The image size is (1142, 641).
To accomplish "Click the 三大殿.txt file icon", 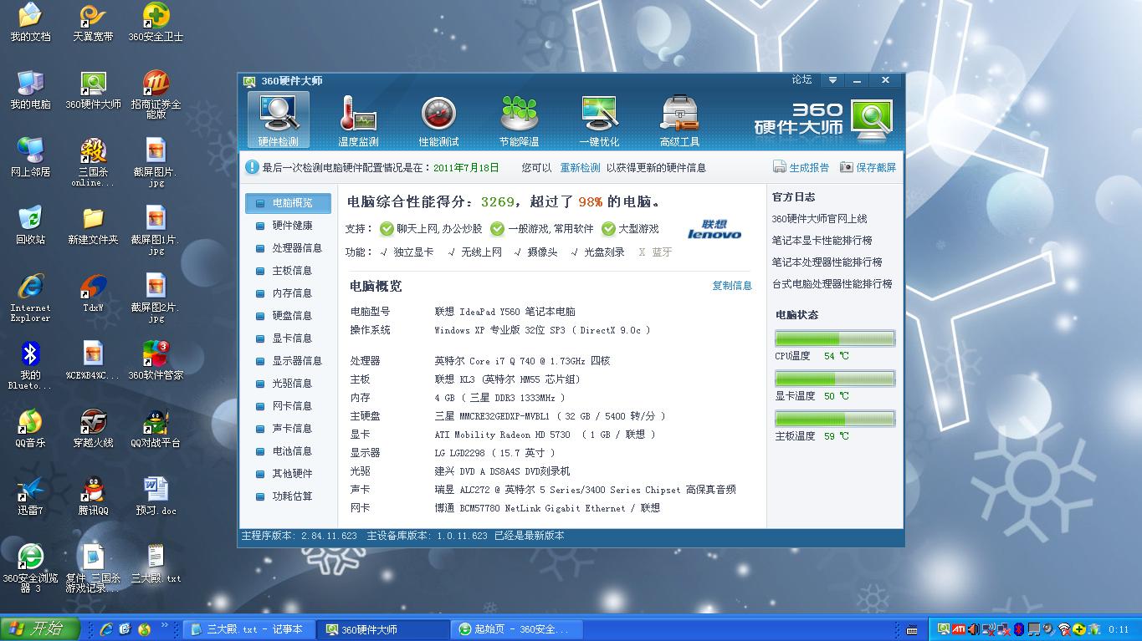I will tap(156, 564).
